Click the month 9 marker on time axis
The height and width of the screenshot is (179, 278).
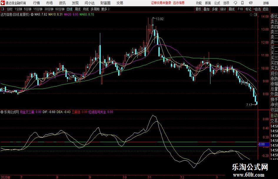[x=90, y=177]
